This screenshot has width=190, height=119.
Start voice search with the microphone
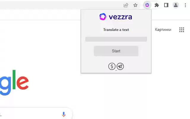coord(64,114)
